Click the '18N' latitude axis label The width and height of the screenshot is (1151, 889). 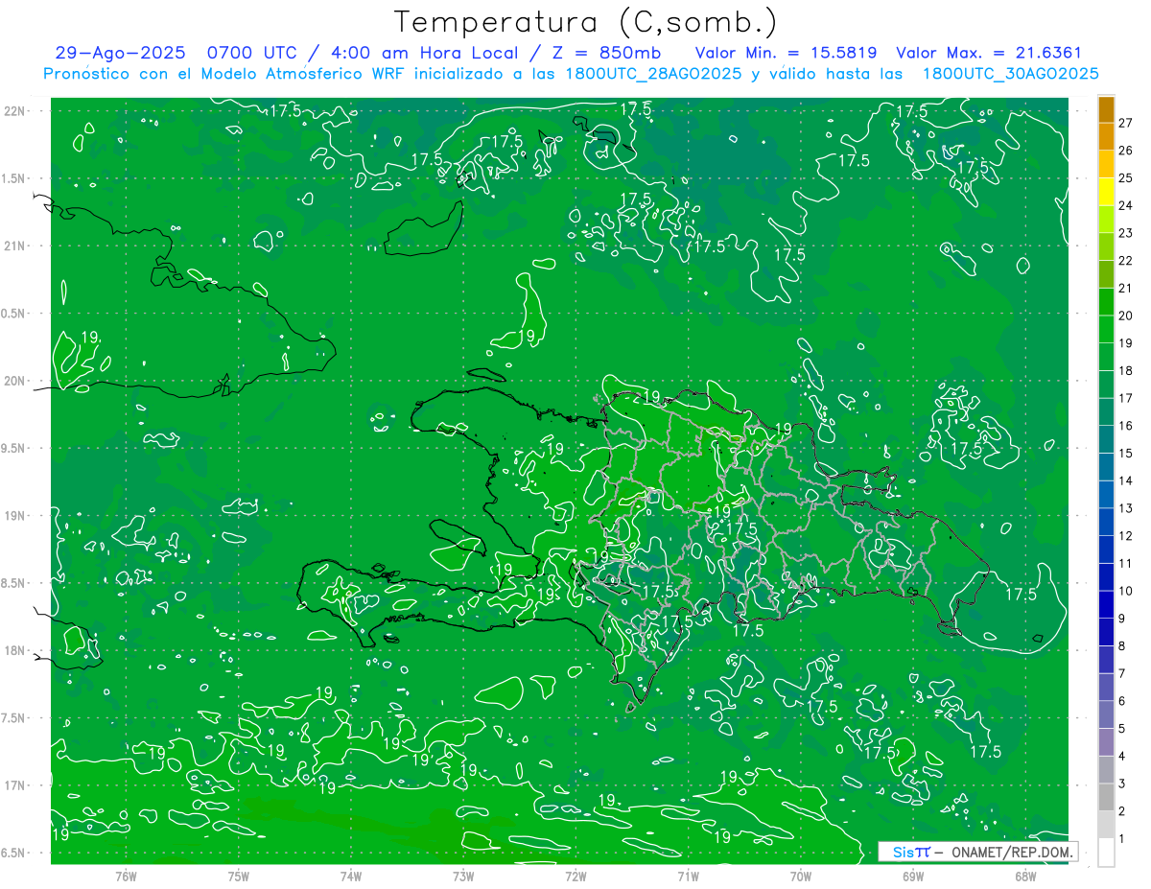pos(14,650)
